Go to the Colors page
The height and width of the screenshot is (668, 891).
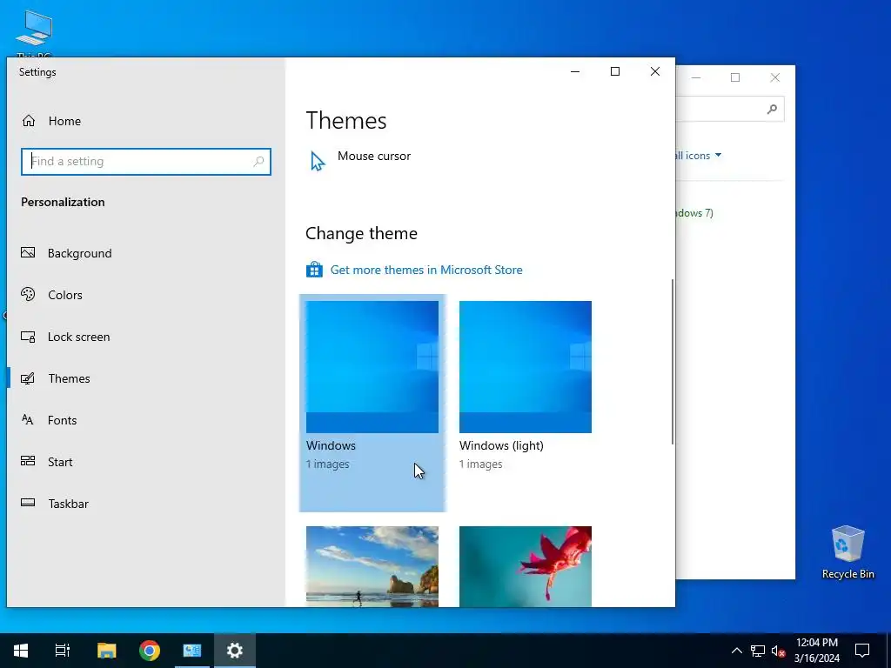coord(146,295)
